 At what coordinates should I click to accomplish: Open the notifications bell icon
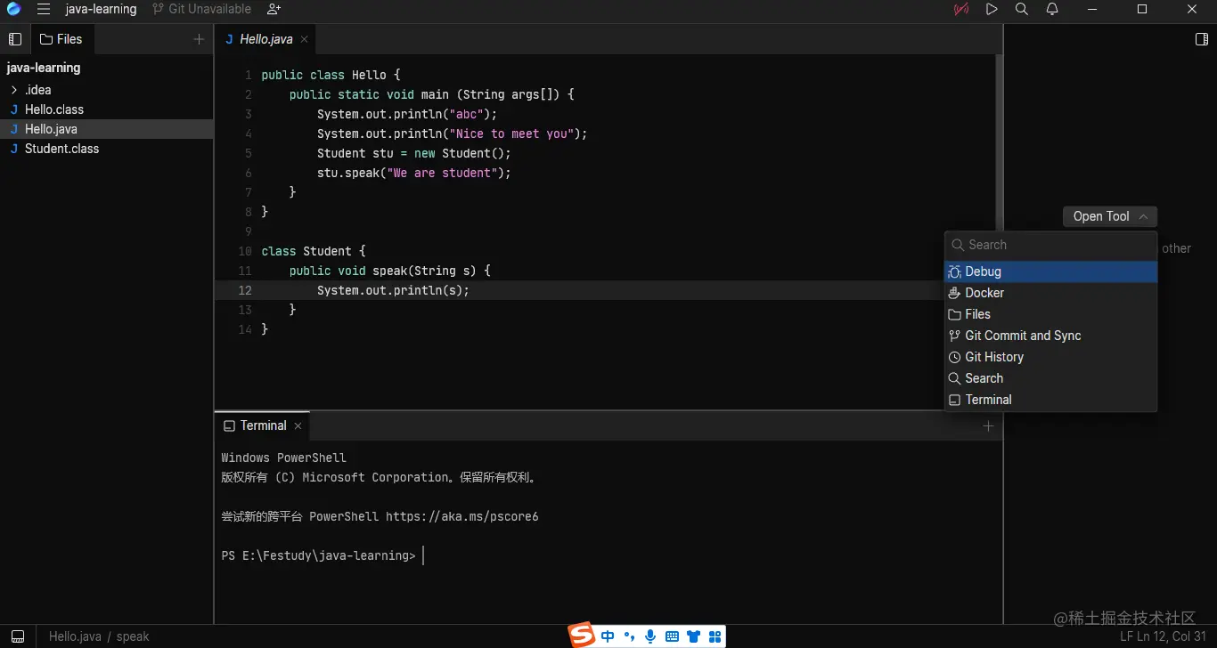(x=1051, y=10)
